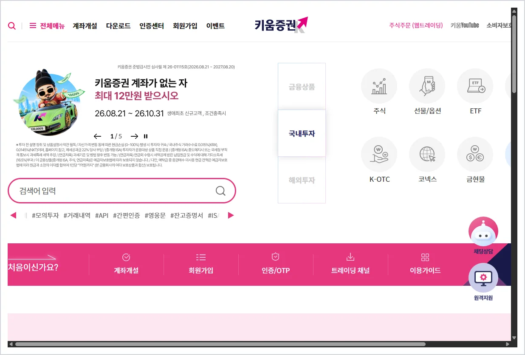Open 주식주문 (웹트레이딩) link
The height and width of the screenshot is (355, 525).
click(x=416, y=25)
